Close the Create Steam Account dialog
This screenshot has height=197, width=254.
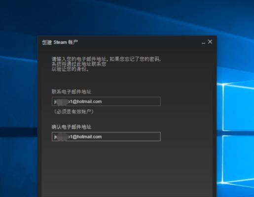[210, 42]
